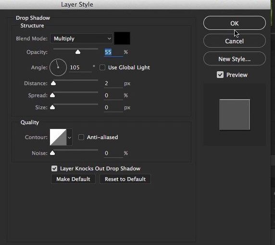Image resolution: width=275 pixels, height=245 pixels.
Task: Click the Layer Style title bar
Action: pyautogui.click(x=135, y=4)
